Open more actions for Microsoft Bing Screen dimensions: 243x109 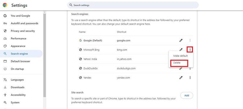tap(190, 50)
